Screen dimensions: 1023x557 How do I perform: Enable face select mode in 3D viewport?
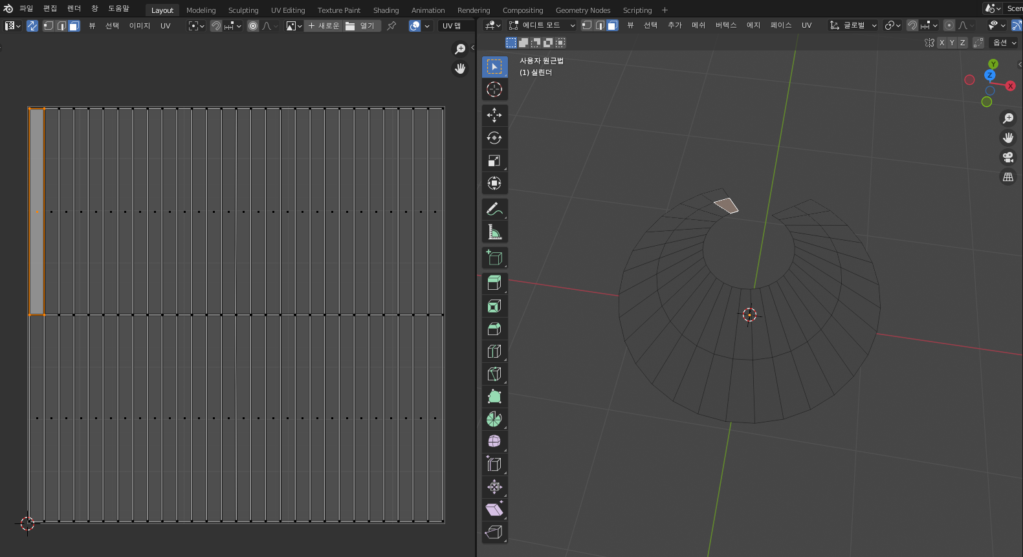612,25
